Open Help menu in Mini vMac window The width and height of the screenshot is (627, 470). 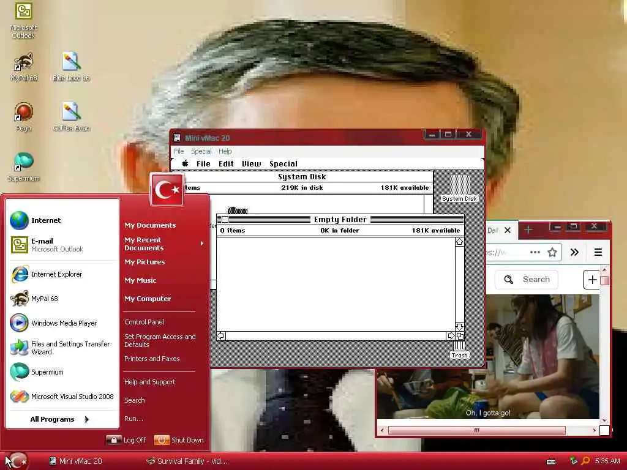coord(225,151)
